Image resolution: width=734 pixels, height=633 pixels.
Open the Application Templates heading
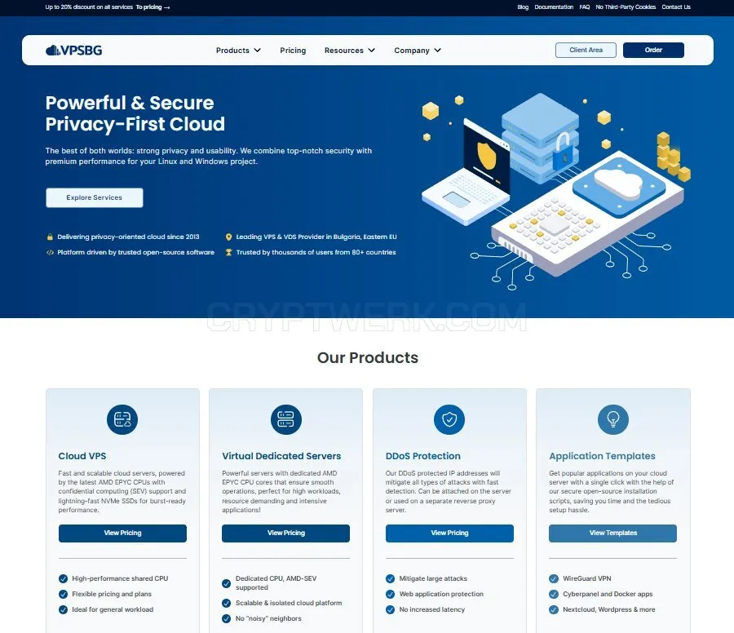pos(602,456)
